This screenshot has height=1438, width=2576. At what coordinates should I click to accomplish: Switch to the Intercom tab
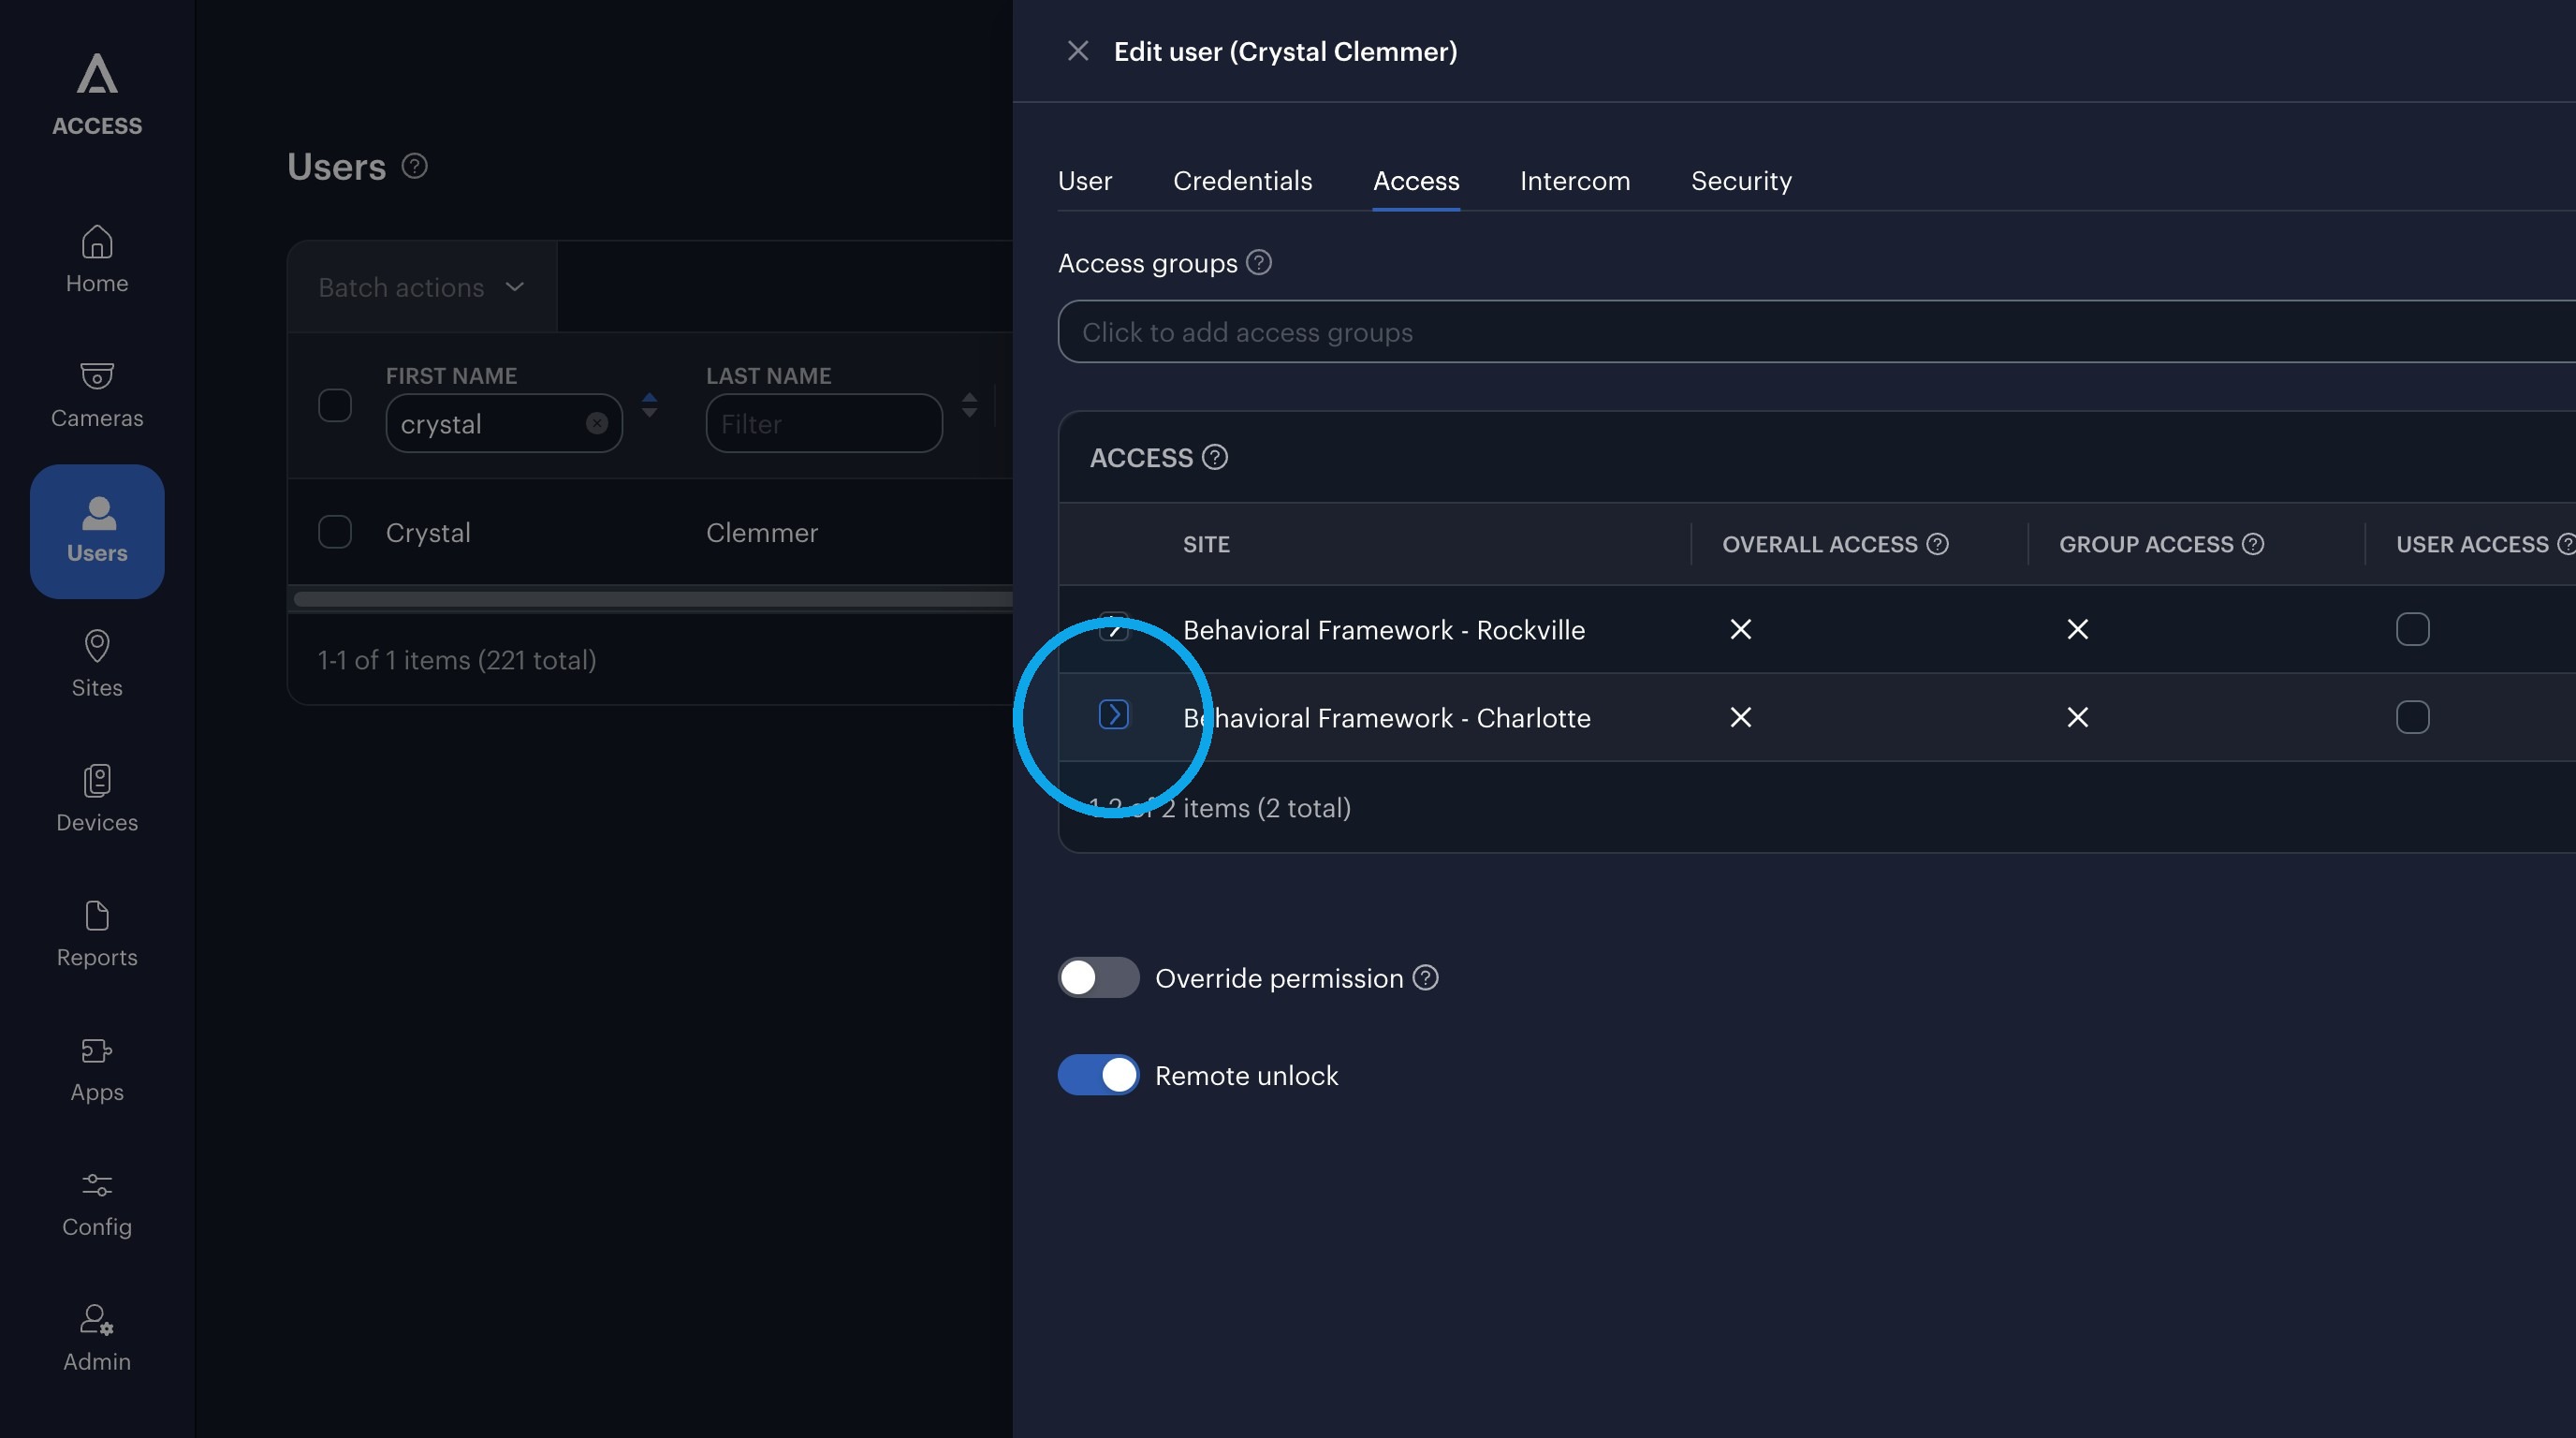point(1575,181)
